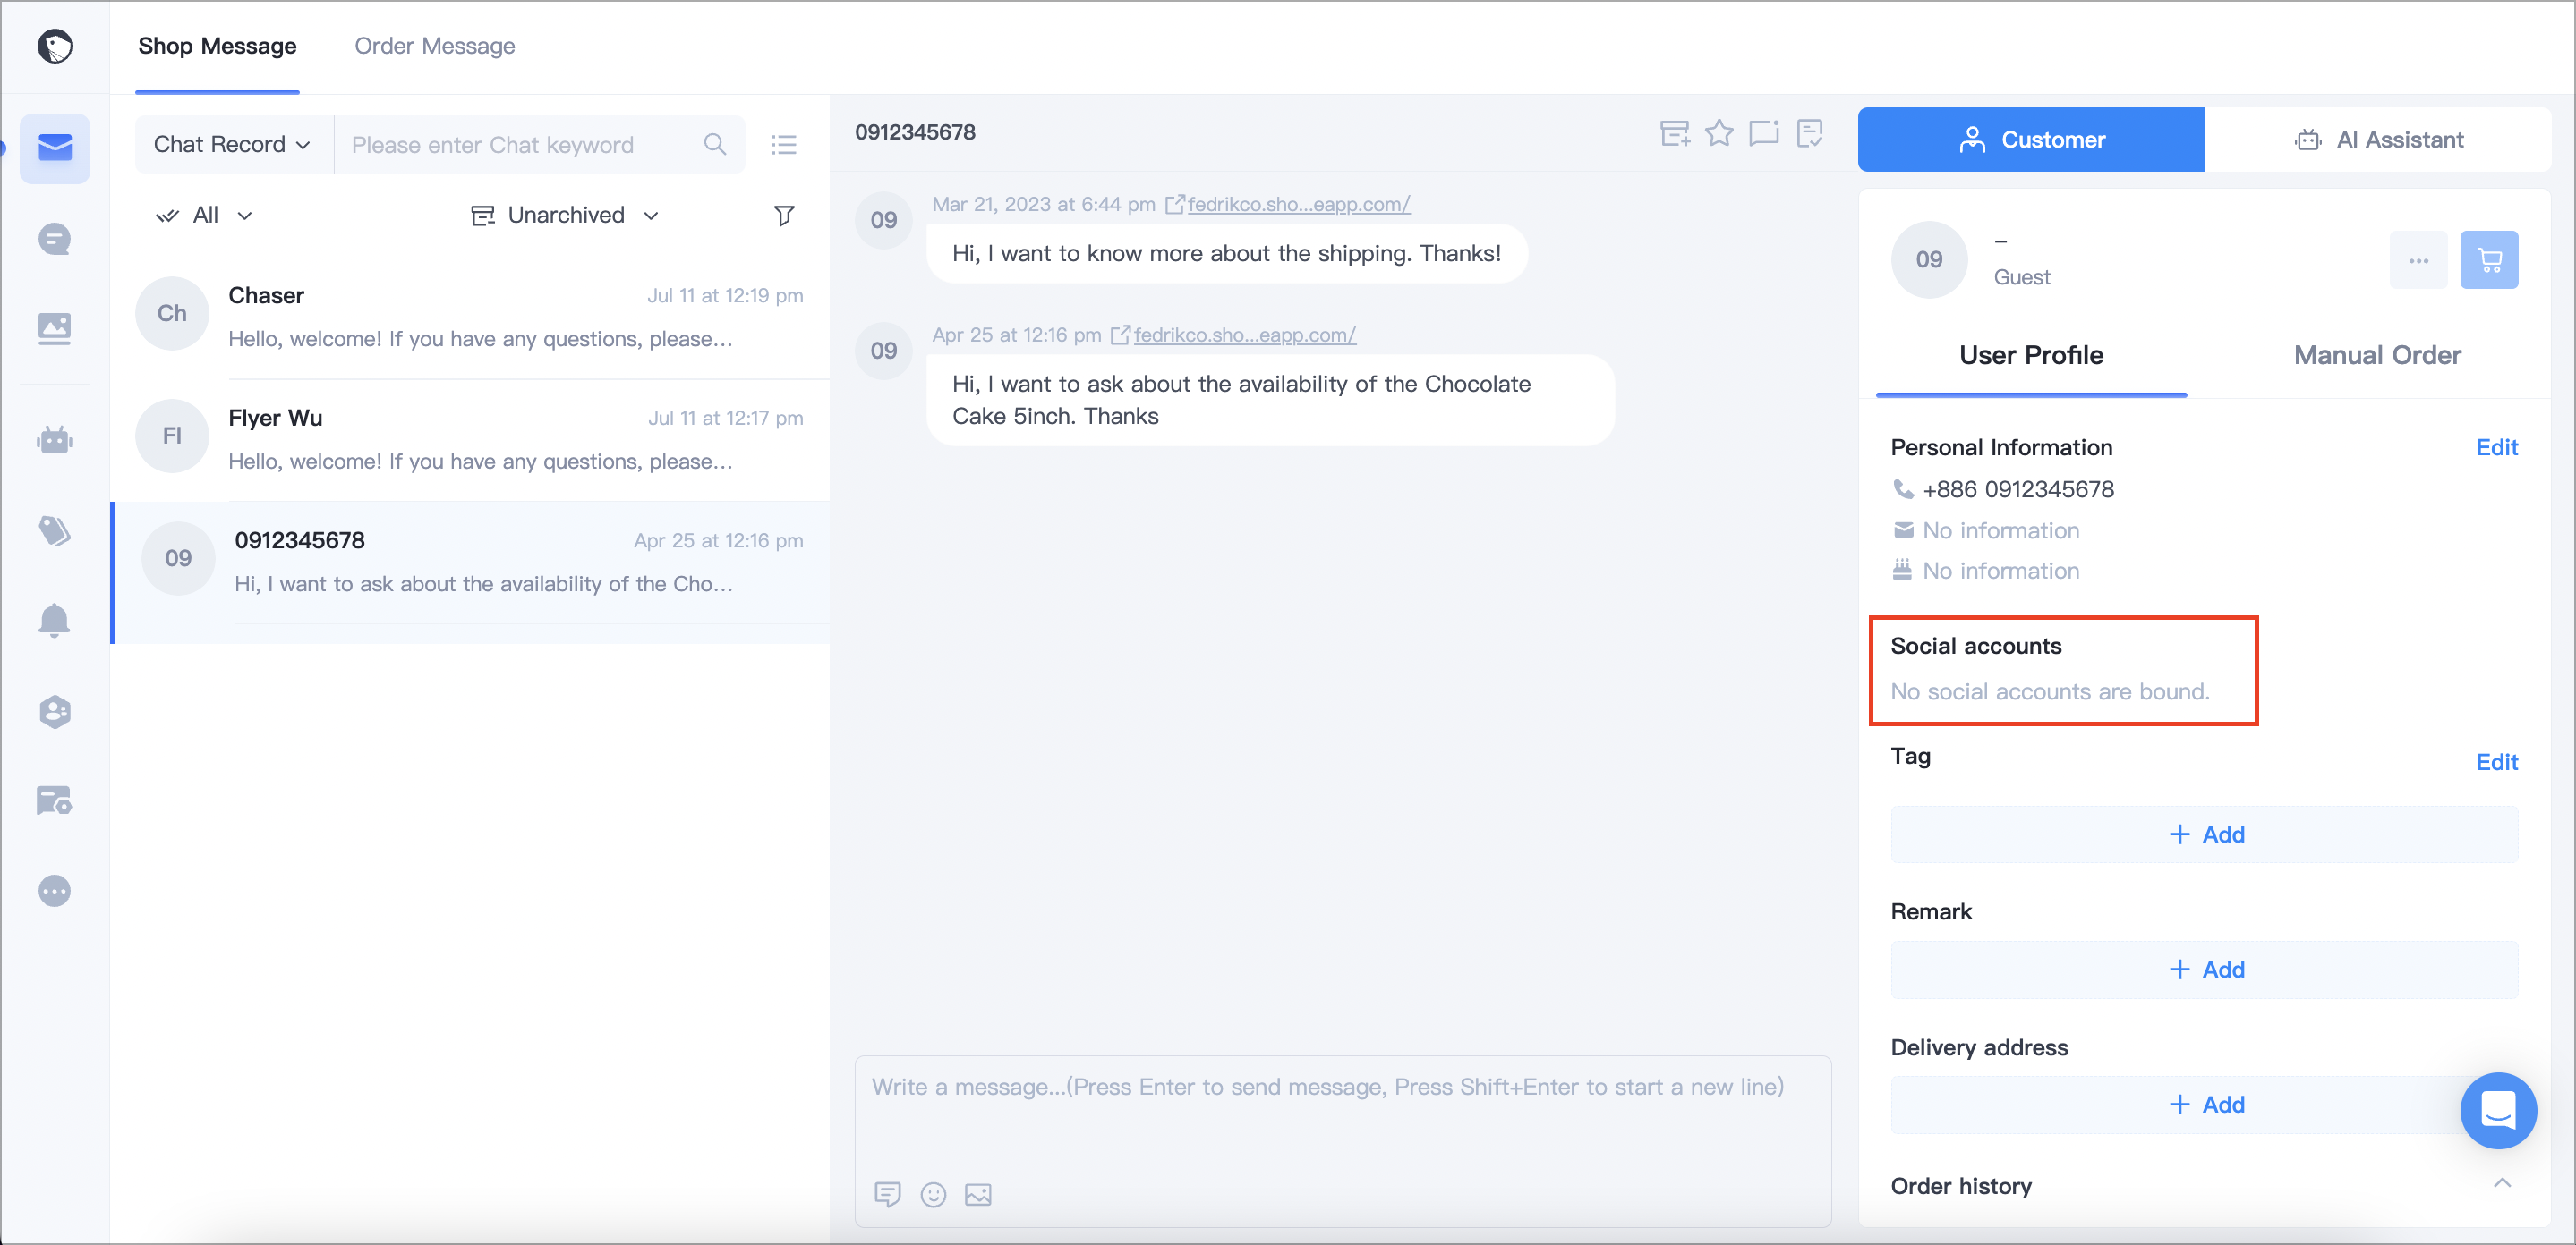Click the 0912345678 chat header title
The width and height of the screenshot is (2576, 1245).
tap(915, 133)
